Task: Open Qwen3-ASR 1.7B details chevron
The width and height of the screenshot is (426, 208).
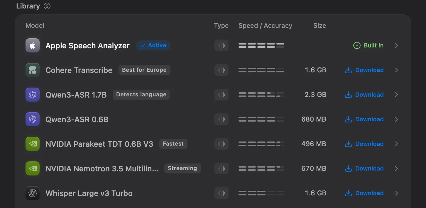Action: coord(396,95)
